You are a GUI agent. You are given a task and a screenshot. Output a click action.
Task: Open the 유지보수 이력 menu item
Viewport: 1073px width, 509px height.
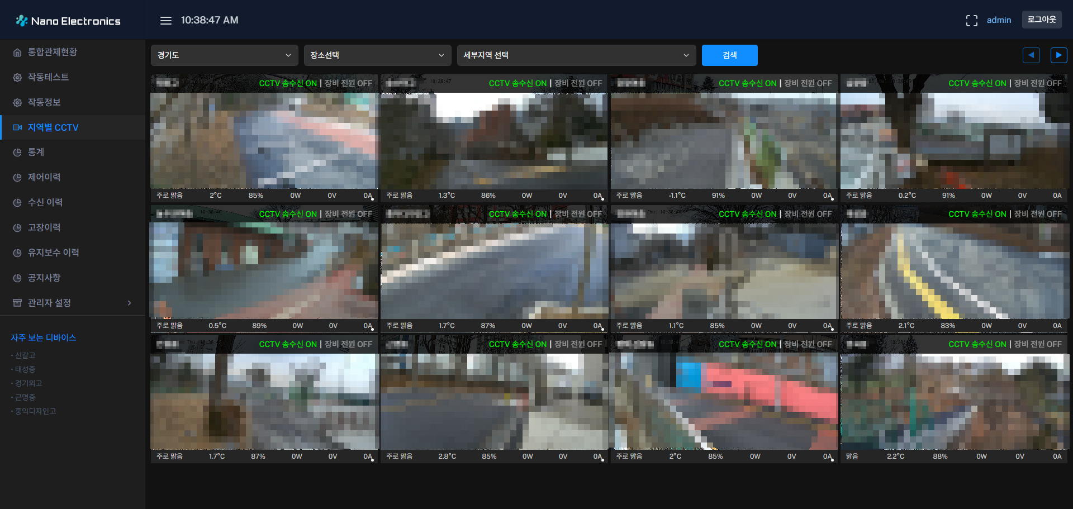pos(53,253)
